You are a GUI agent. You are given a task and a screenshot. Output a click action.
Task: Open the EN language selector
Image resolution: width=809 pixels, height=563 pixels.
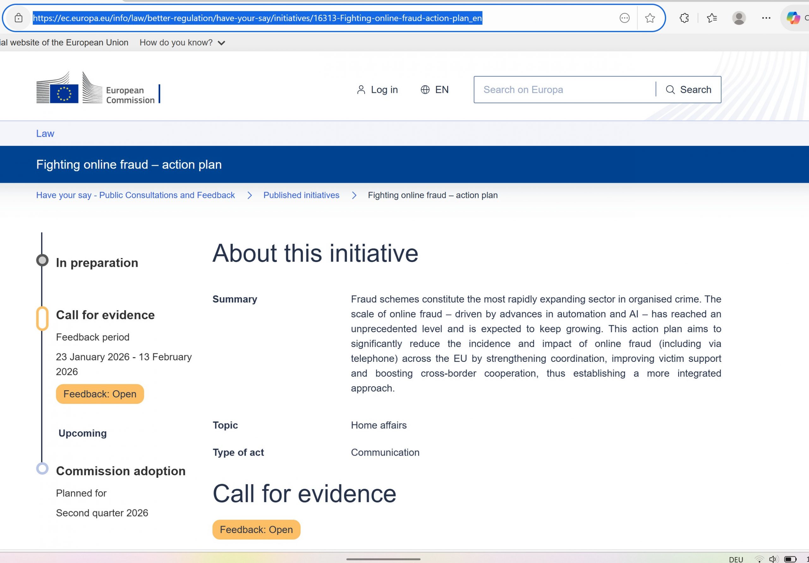[435, 89]
